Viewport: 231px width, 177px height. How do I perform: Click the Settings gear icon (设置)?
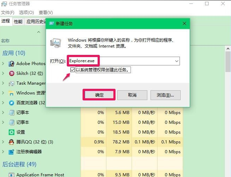(11, 132)
